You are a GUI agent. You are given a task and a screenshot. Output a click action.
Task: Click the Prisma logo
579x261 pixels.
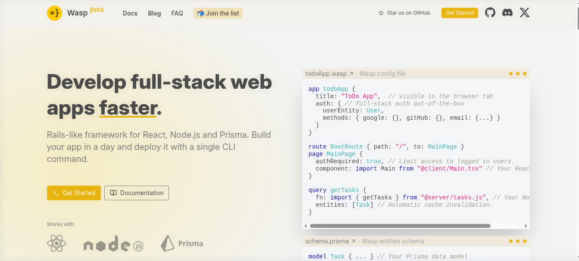(182, 244)
